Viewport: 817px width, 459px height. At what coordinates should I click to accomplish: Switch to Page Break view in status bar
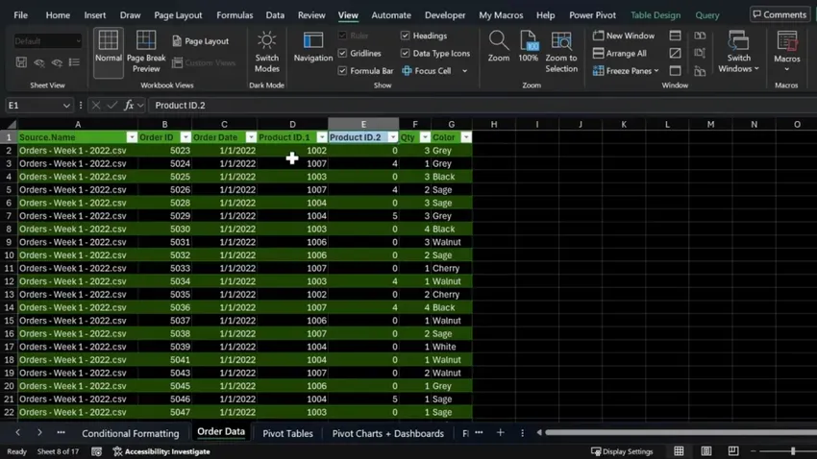733,450
